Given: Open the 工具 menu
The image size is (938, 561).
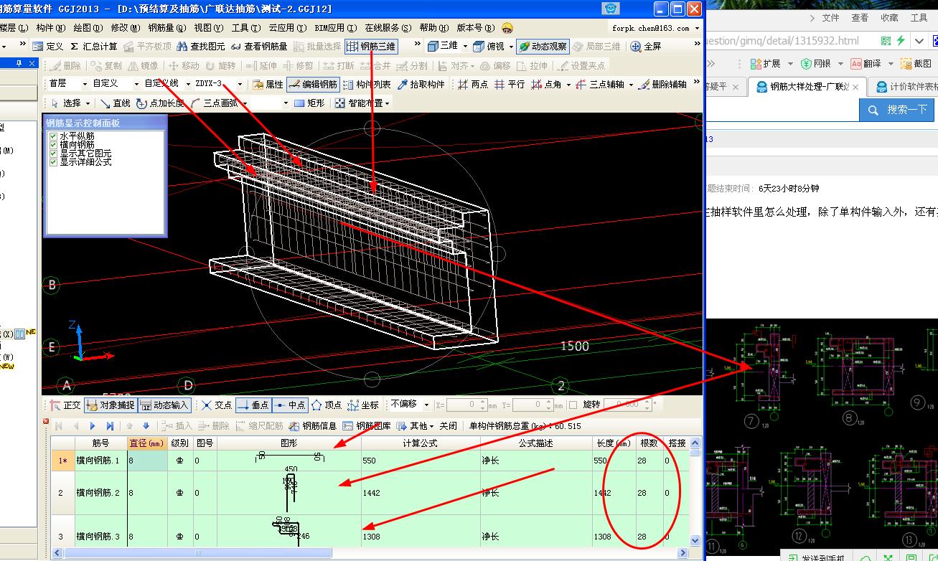Looking at the screenshot, I should (x=245, y=28).
